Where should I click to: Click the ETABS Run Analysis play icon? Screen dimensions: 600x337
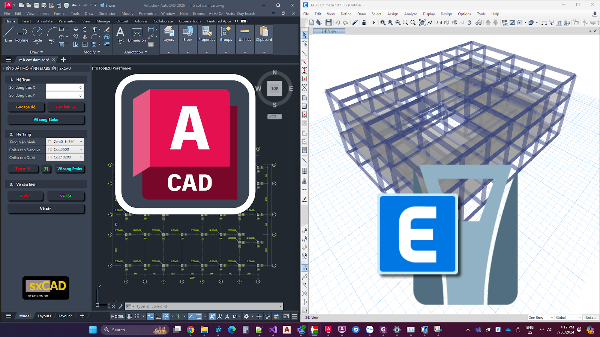pos(373,22)
